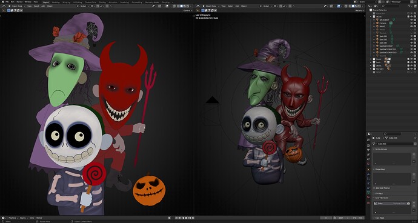Open the Edit menu

13,2
